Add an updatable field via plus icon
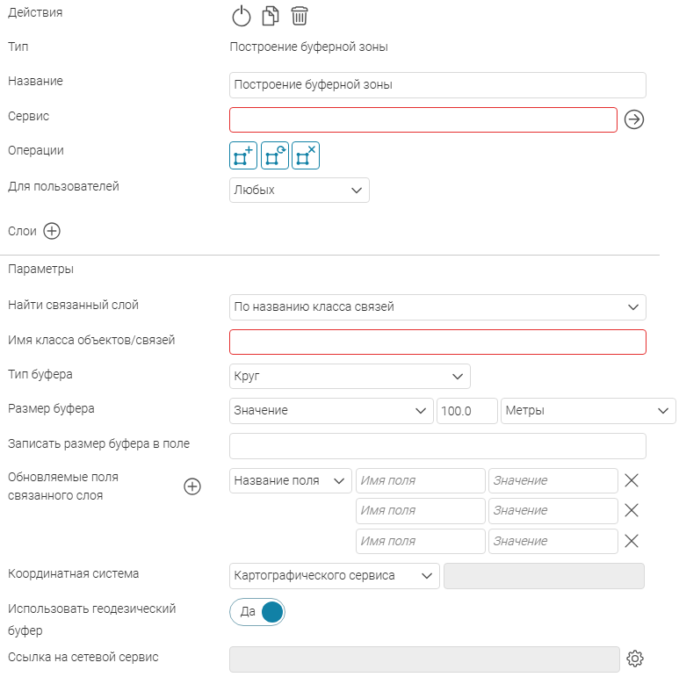 pyautogui.click(x=192, y=486)
